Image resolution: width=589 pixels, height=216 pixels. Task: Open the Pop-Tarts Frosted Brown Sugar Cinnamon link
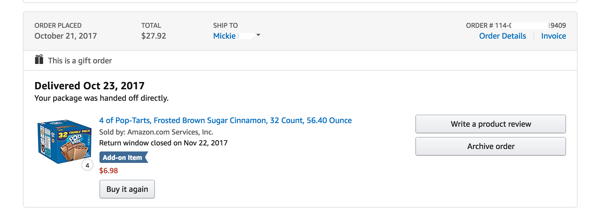click(x=225, y=120)
